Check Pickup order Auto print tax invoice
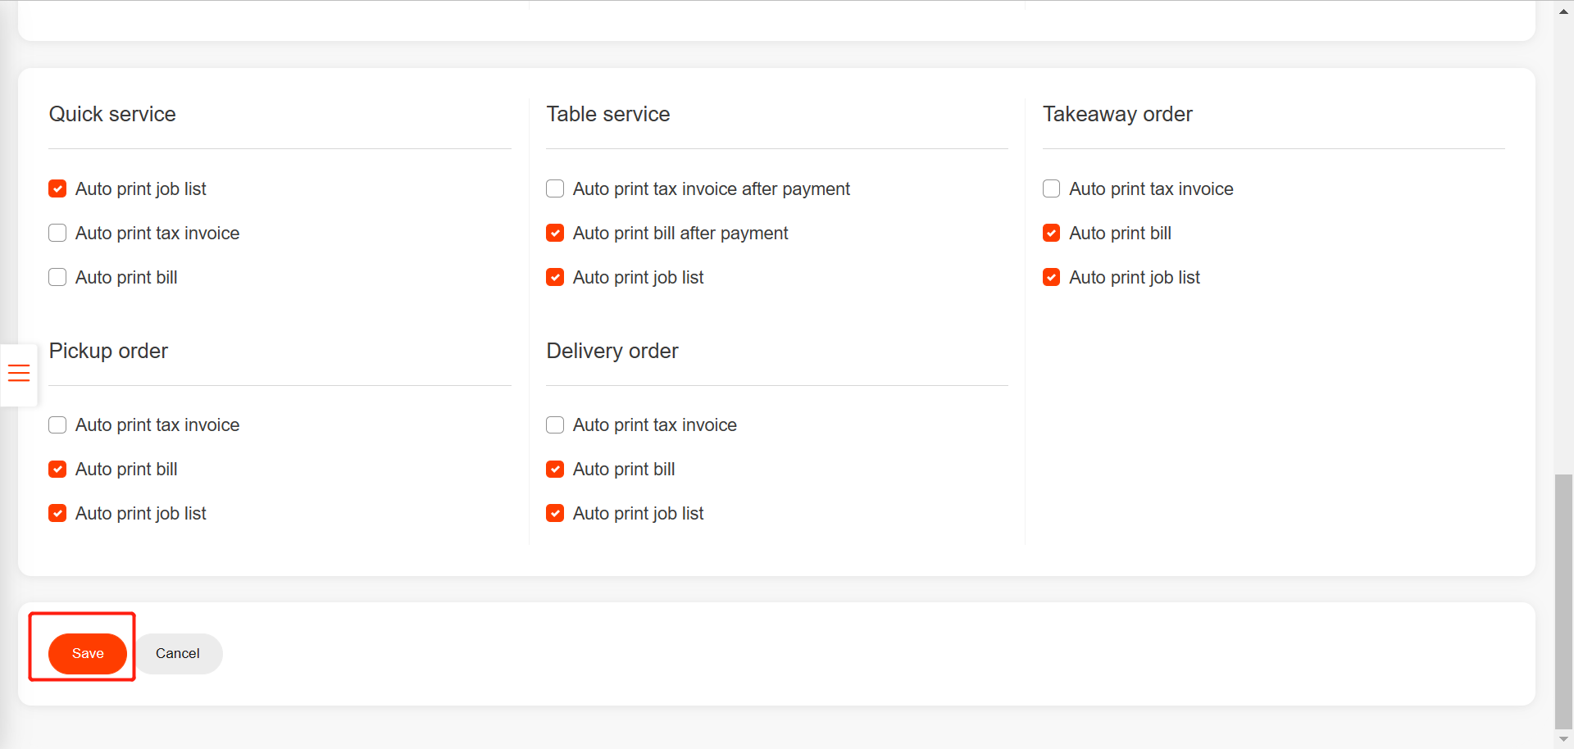1574x749 pixels. pos(57,424)
